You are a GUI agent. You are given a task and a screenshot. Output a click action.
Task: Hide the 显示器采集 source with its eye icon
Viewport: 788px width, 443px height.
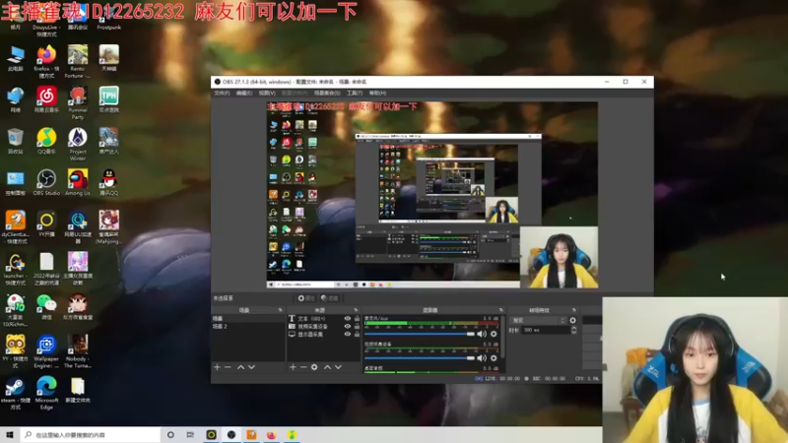coord(348,334)
